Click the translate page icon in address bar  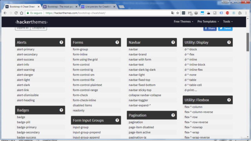173,13
